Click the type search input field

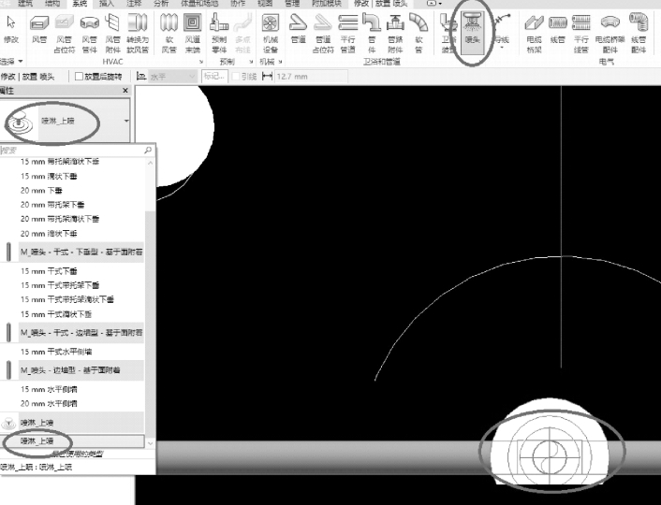[x=72, y=150]
